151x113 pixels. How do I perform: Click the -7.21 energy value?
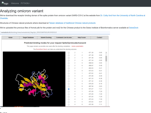click(x=100, y=89)
